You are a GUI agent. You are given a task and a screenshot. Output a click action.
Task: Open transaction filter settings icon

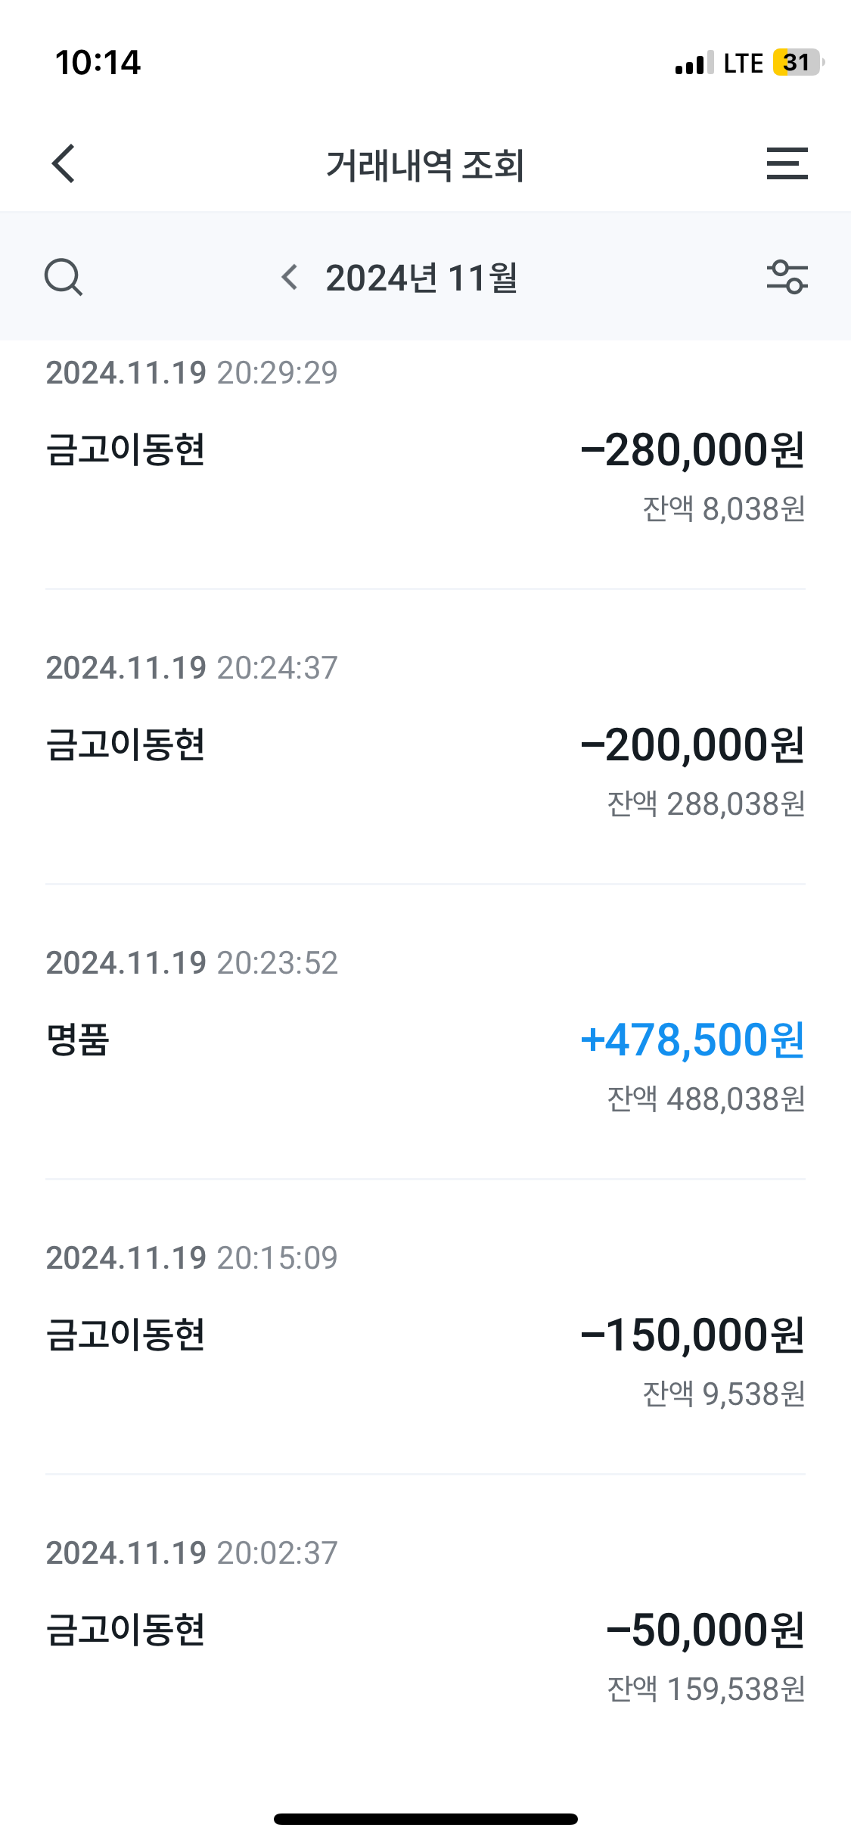(x=787, y=277)
